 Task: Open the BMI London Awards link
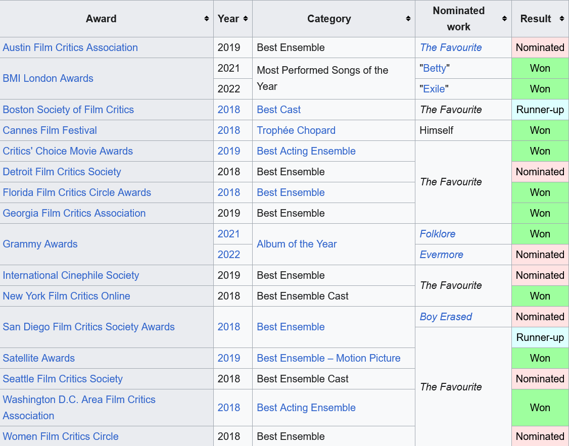(48, 78)
